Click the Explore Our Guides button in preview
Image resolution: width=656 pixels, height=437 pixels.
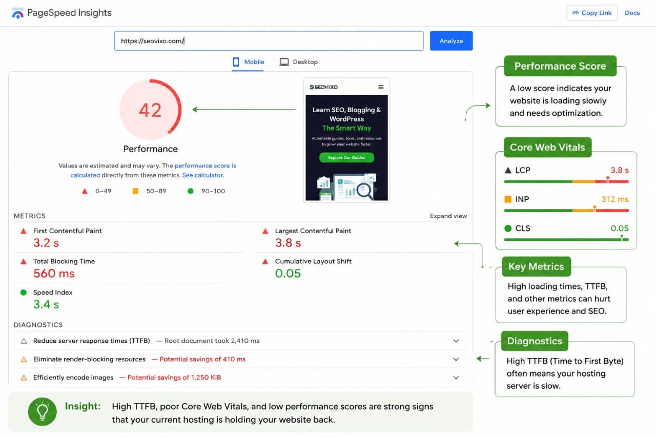tap(346, 158)
